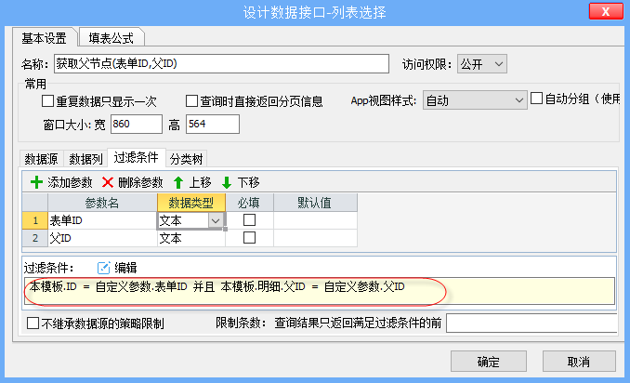The height and width of the screenshot is (383, 630).
Task: Select the 父ID parameter name cell
Action: [x=102, y=238]
